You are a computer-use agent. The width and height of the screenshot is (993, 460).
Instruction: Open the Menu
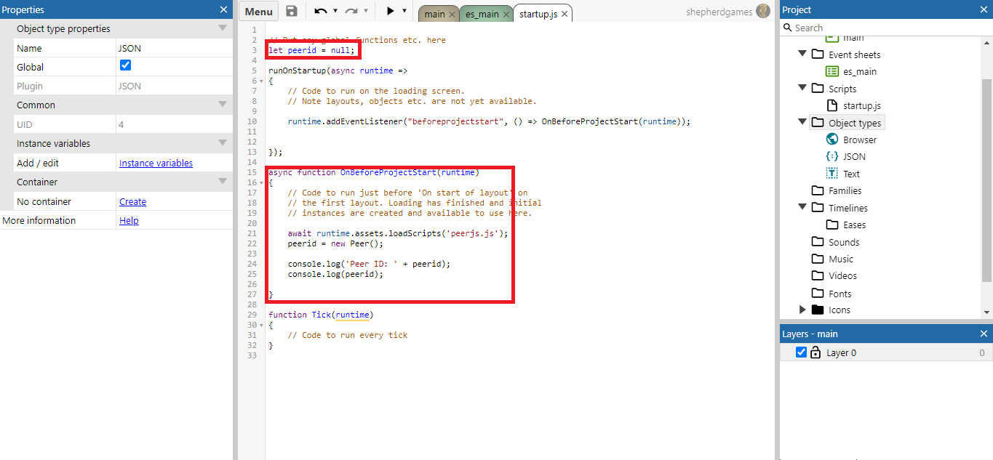(258, 11)
